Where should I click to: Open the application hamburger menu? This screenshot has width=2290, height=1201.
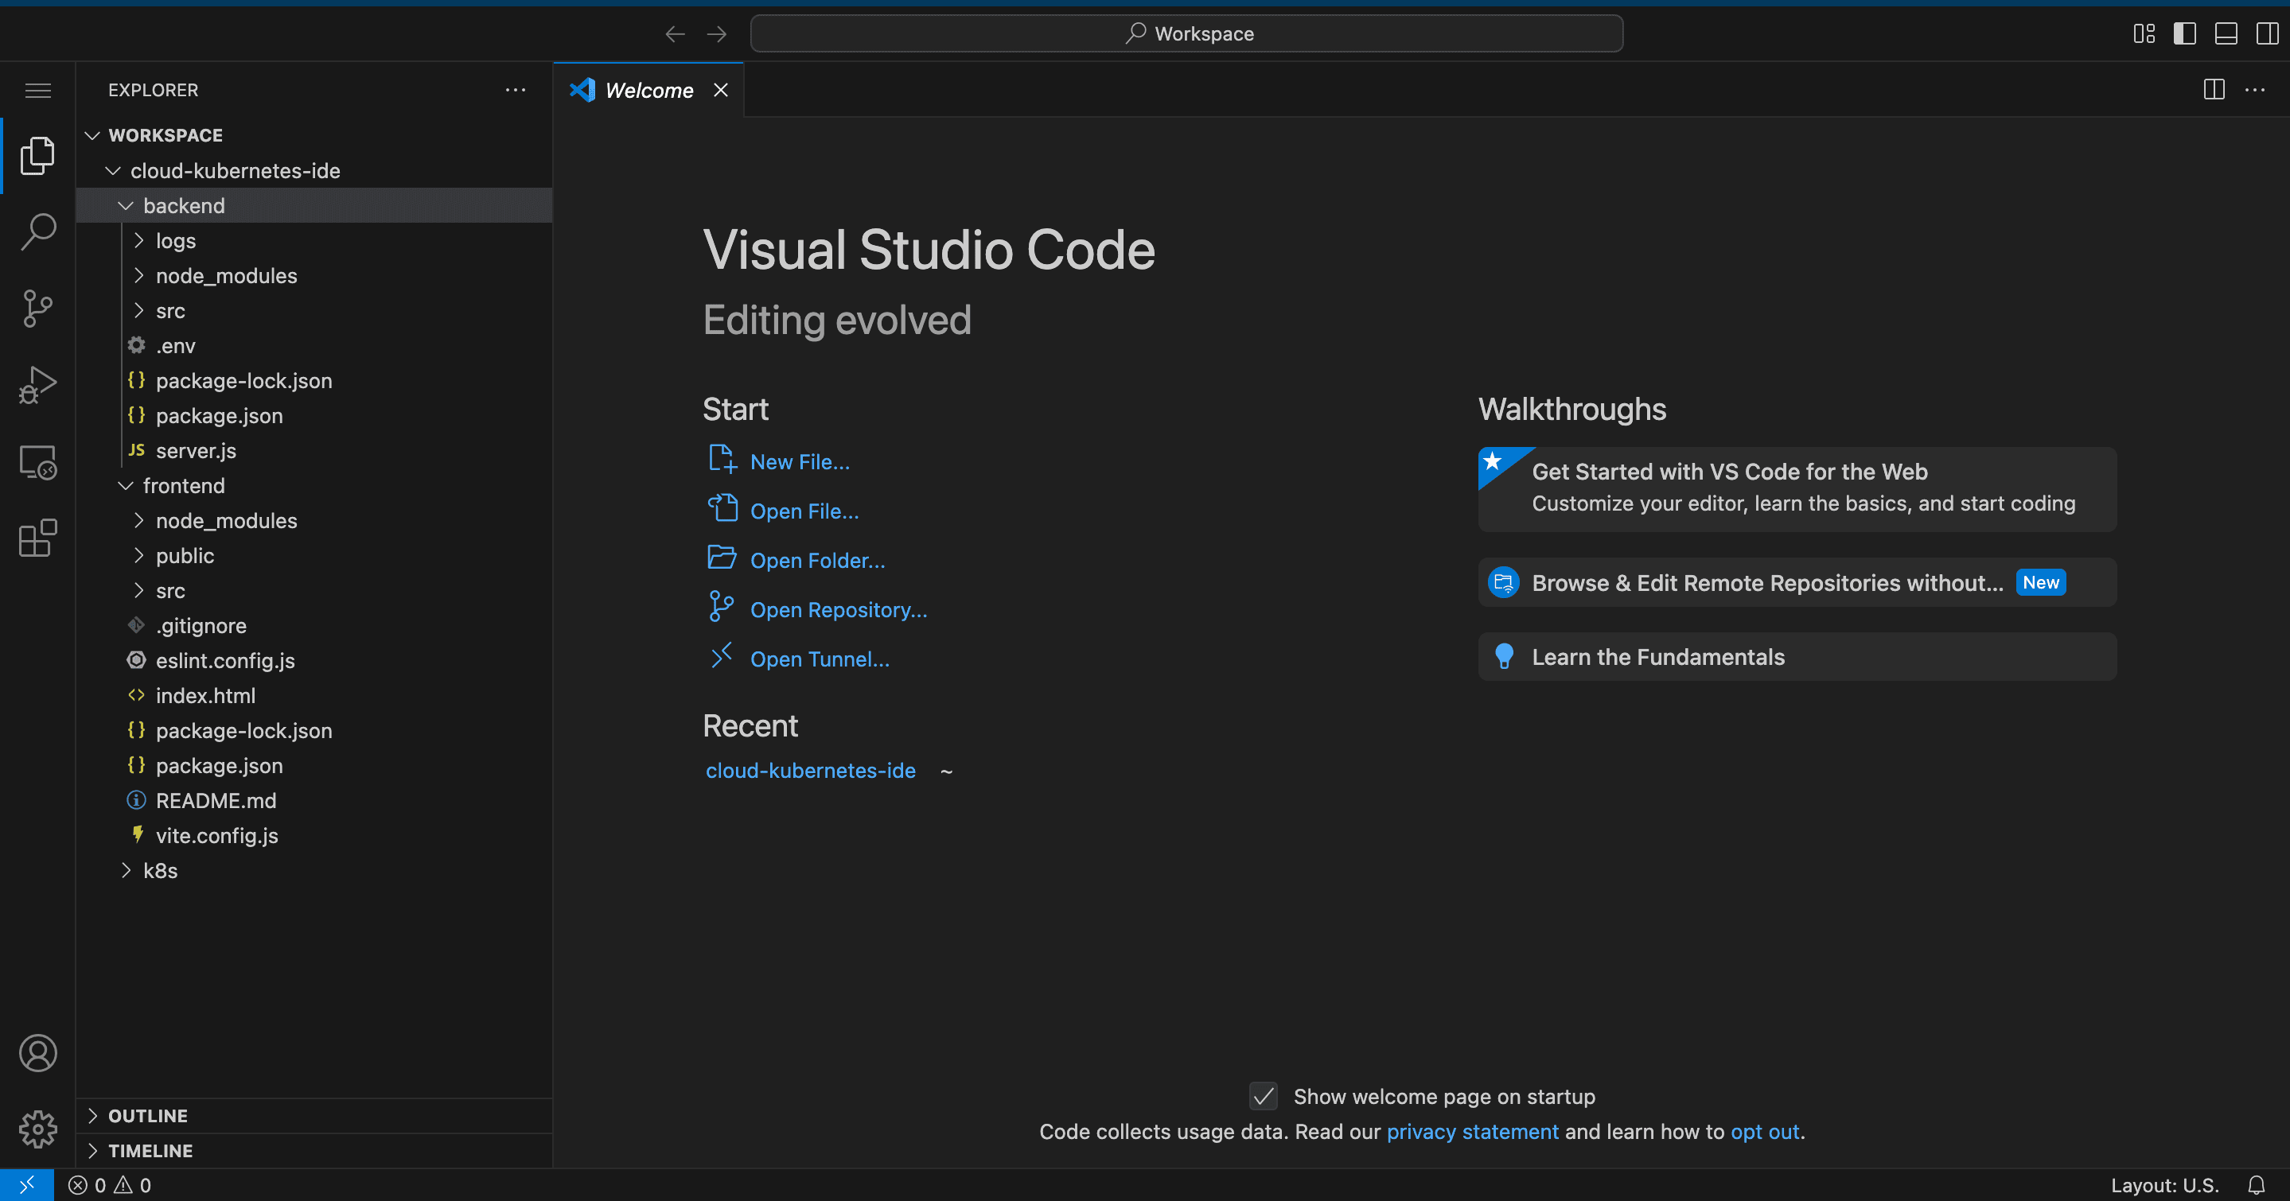37,90
